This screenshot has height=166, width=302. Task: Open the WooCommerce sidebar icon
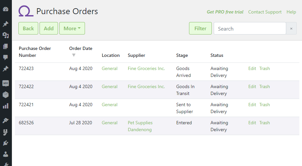point(6,83)
